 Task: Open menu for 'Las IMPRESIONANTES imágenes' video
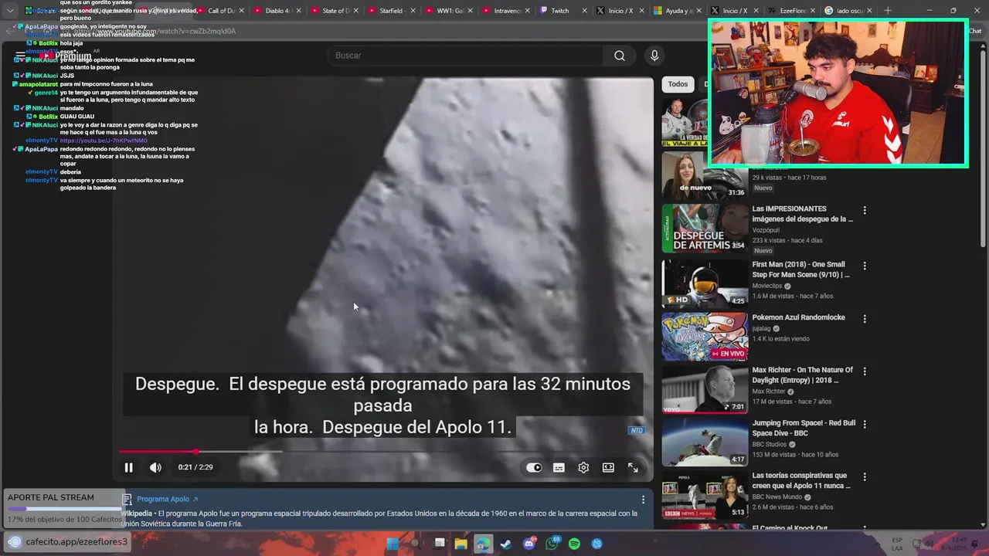[865, 210]
